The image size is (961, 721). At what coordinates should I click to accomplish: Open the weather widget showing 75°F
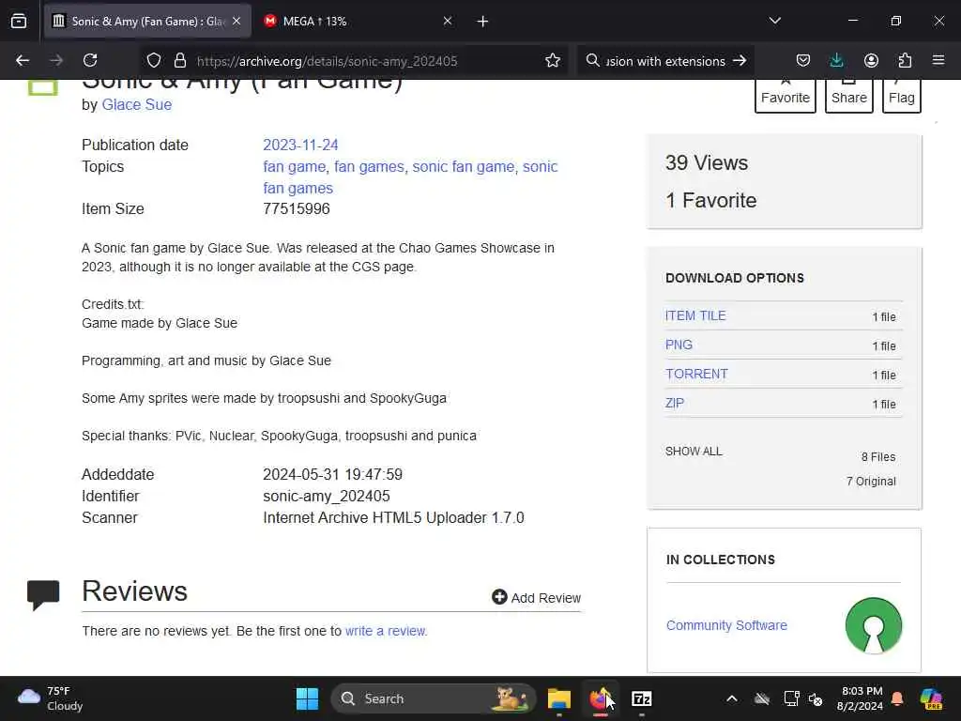51,698
